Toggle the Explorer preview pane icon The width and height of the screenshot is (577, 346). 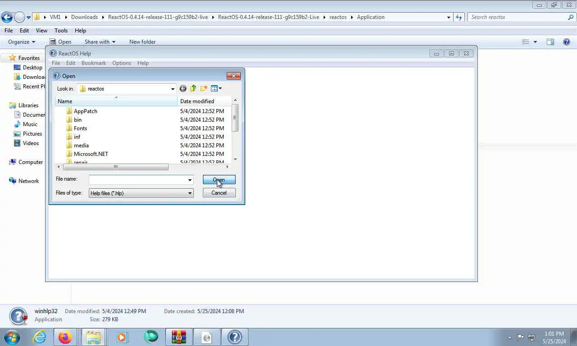(x=550, y=42)
